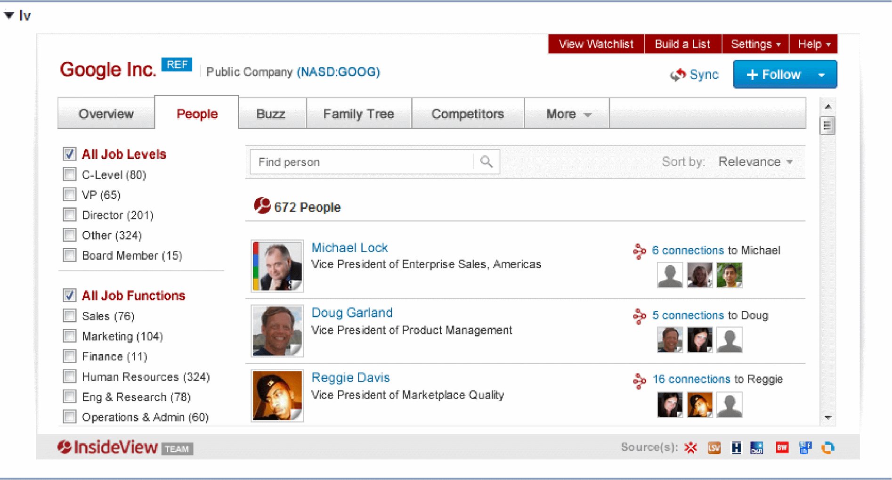The image size is (892, 480).
Task: Open Doug Garland's profile photo
Action: click(x=277, y=331)
